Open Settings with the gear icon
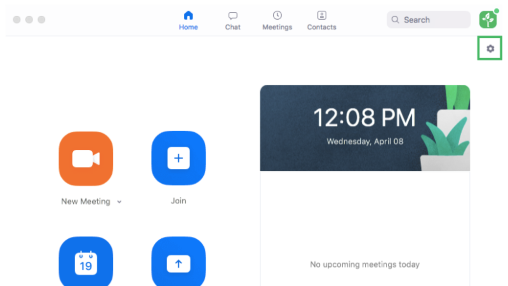The height and width of the screenshot is (286, 508). click(x=490, y=49)
